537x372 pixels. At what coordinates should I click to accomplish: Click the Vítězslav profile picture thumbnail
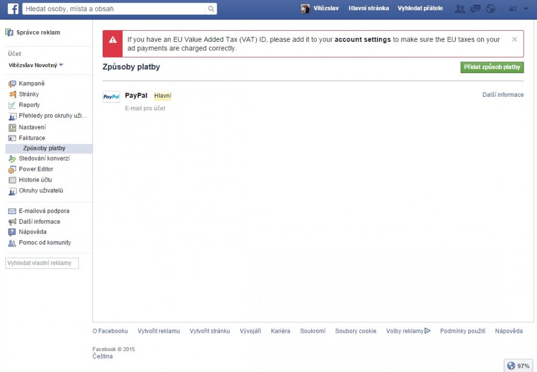tap(305, 9)
